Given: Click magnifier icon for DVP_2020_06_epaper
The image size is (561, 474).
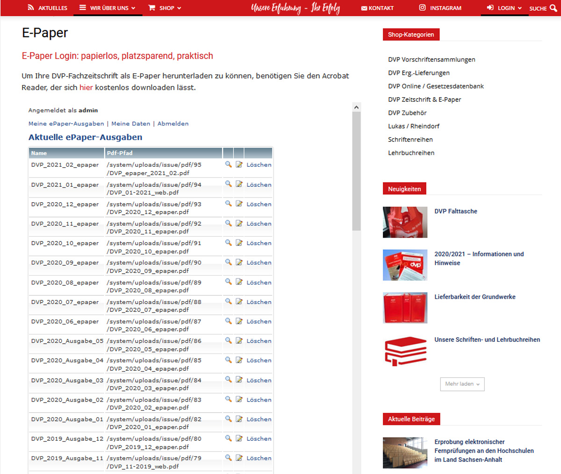Looking at the screenshot, I should coord(228,321).
